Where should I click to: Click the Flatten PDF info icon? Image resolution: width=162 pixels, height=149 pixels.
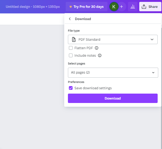pyautogui.click(x=97, y=48)
